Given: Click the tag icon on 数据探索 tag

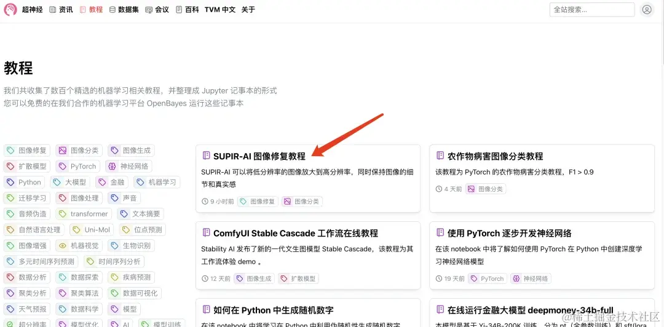Looking at the screenshot, I should click(63, 277).
